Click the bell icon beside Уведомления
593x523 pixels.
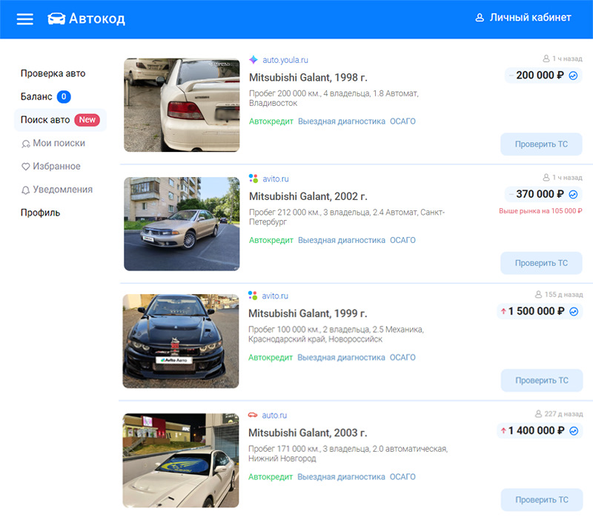tap(26, 190)
